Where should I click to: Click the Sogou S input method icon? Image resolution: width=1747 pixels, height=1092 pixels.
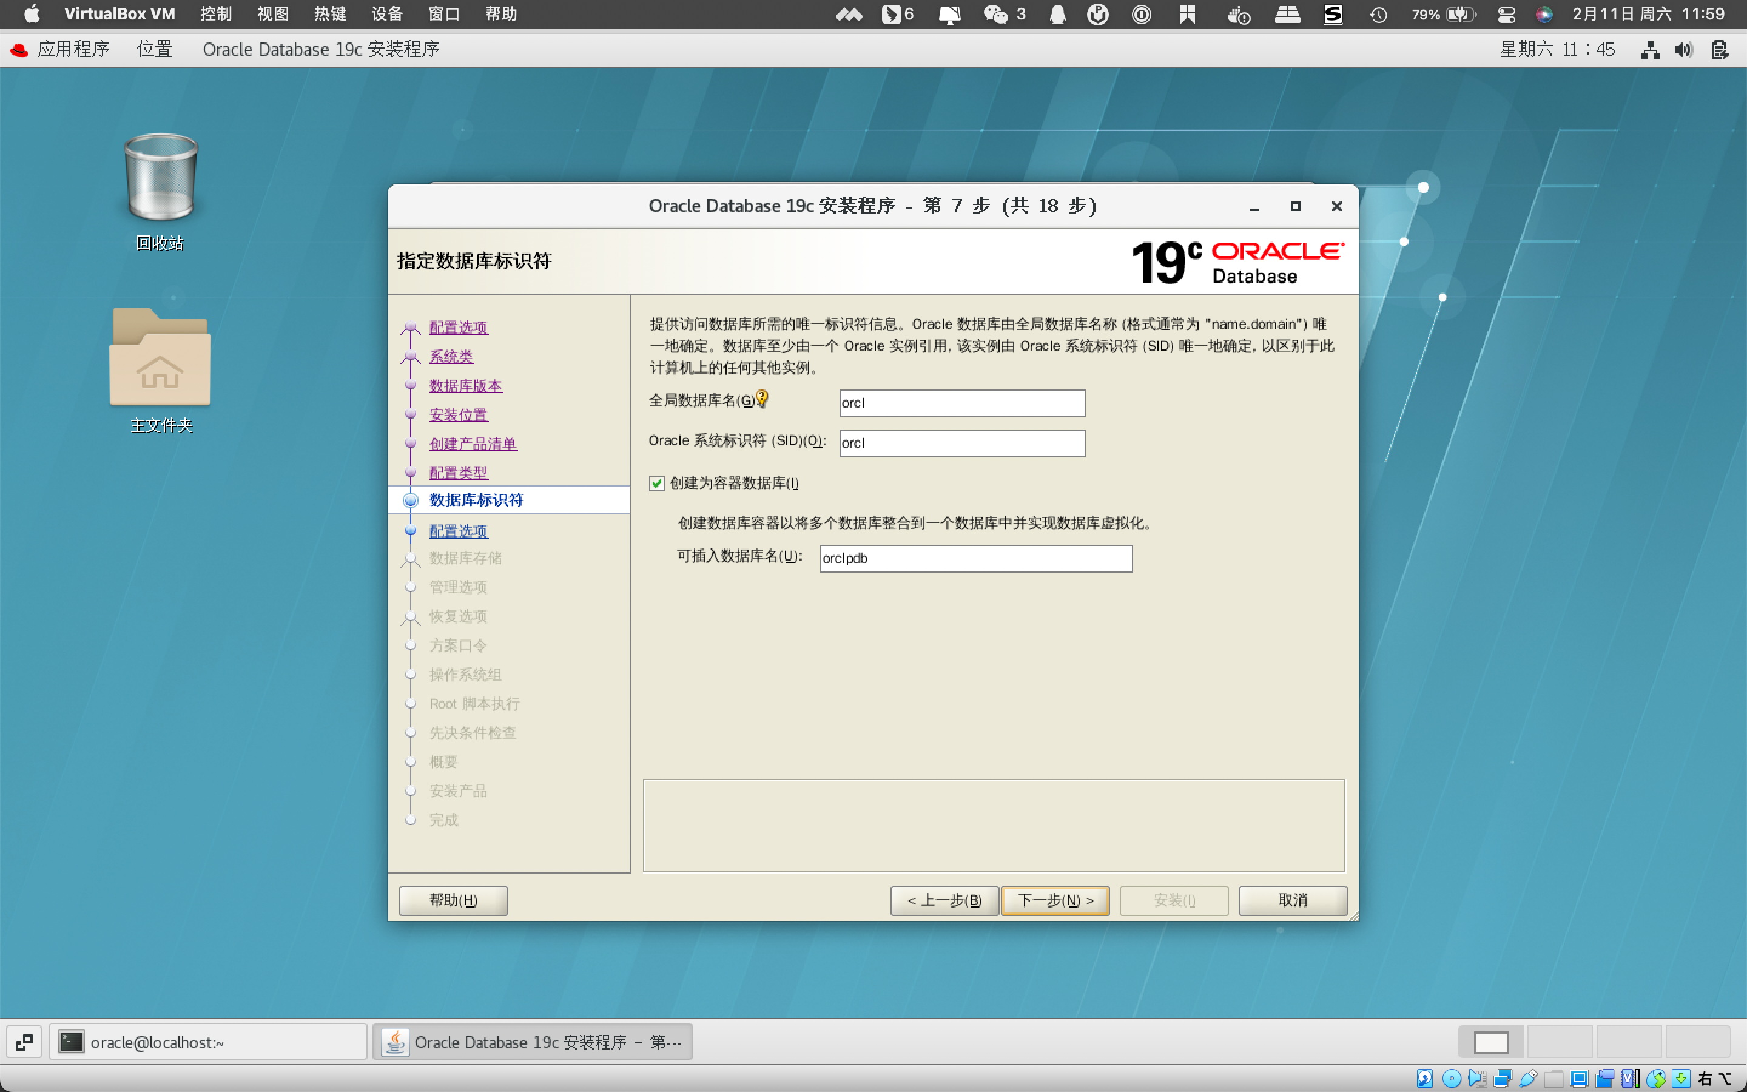(x=1333, y=14)
